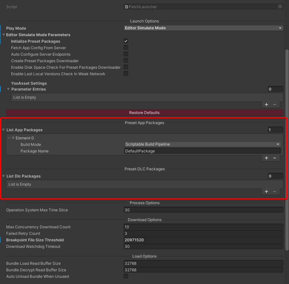Enable Auto Unload Bundle When Unused
The height and width of the screenshot is (284, 289).
pyautogui.click(x=126, y=277)
